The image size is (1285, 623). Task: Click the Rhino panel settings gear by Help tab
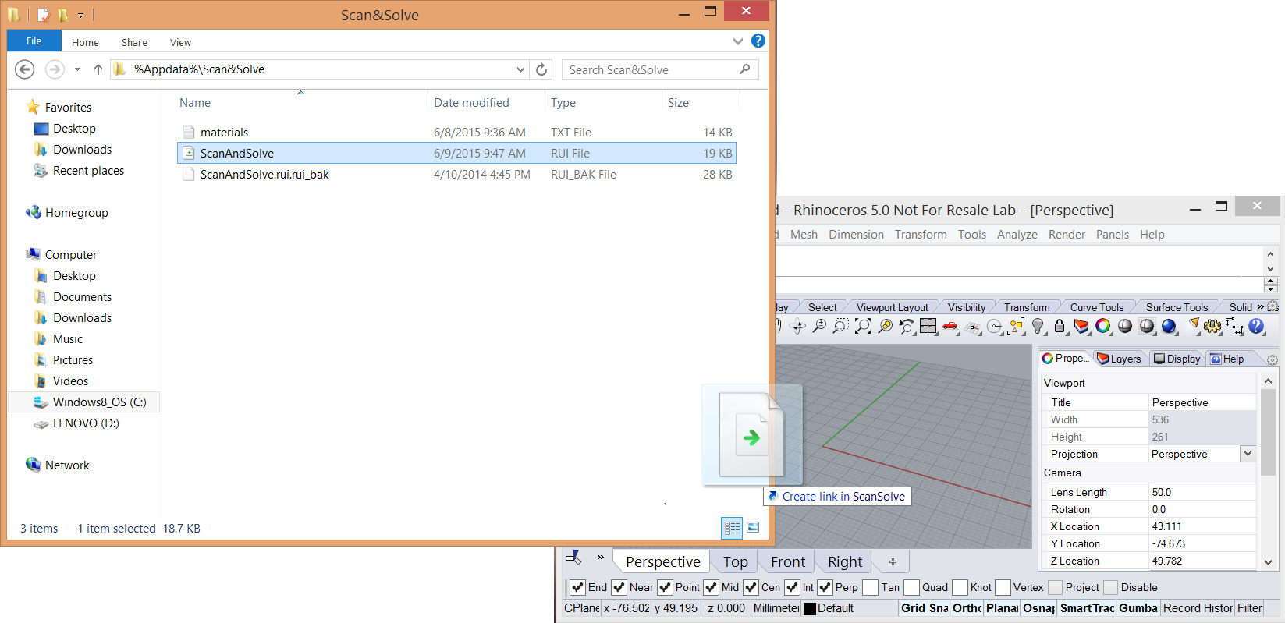(x=1273, y=359)
